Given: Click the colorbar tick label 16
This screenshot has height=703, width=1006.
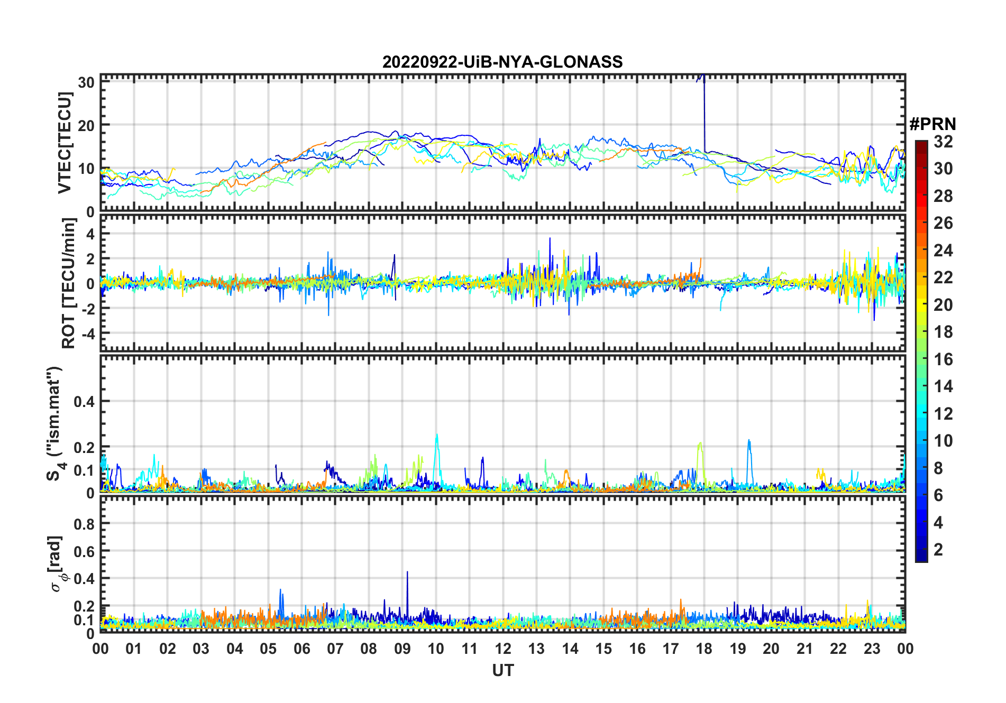Looking at the screenshot, I should [943, 359].
